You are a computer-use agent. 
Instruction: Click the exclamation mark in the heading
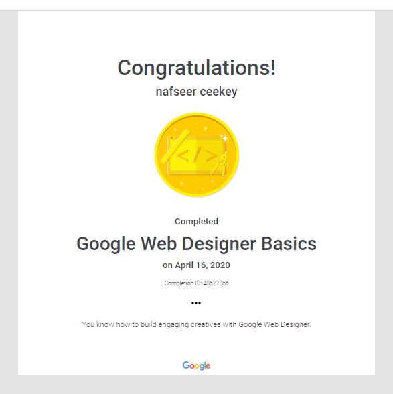point(273,67)
